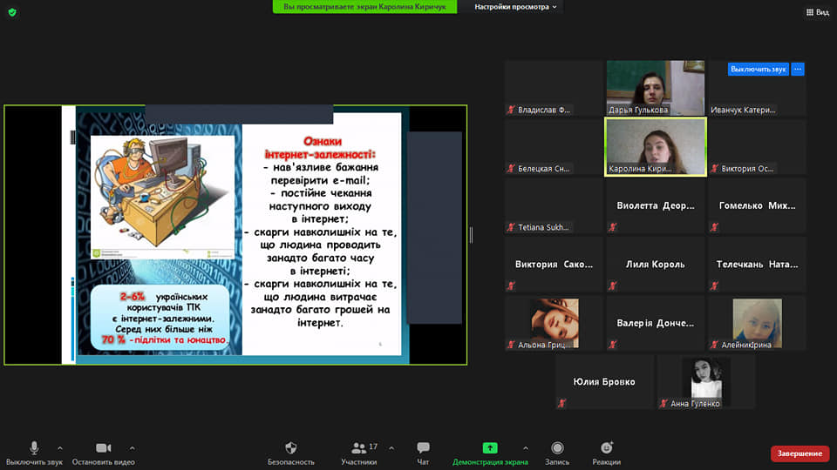837x470 pixels.
Task: Open the Реакции reactions icon
Action: pos(606,448)
